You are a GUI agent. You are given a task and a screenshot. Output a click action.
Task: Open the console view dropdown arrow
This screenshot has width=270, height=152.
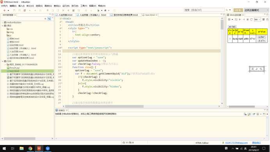point(267,114)
